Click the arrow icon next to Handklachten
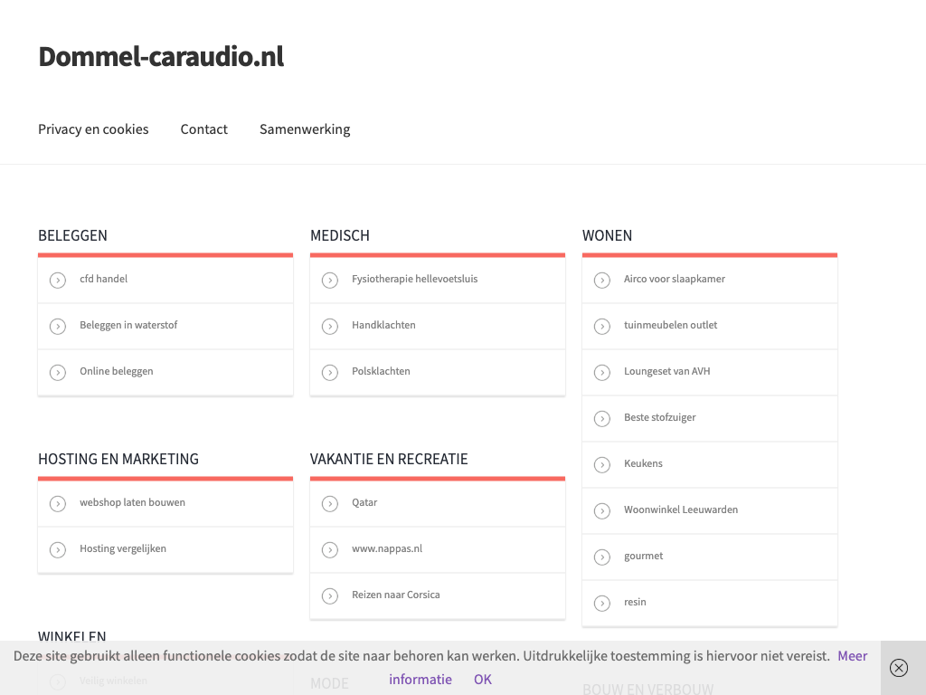Viewport: 926px width, 695px height. coord(330,327)
